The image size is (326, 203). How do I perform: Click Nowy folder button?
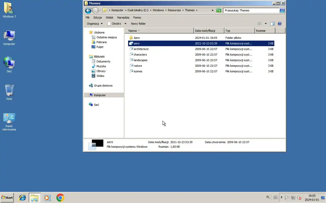click(x=138, y=24)
